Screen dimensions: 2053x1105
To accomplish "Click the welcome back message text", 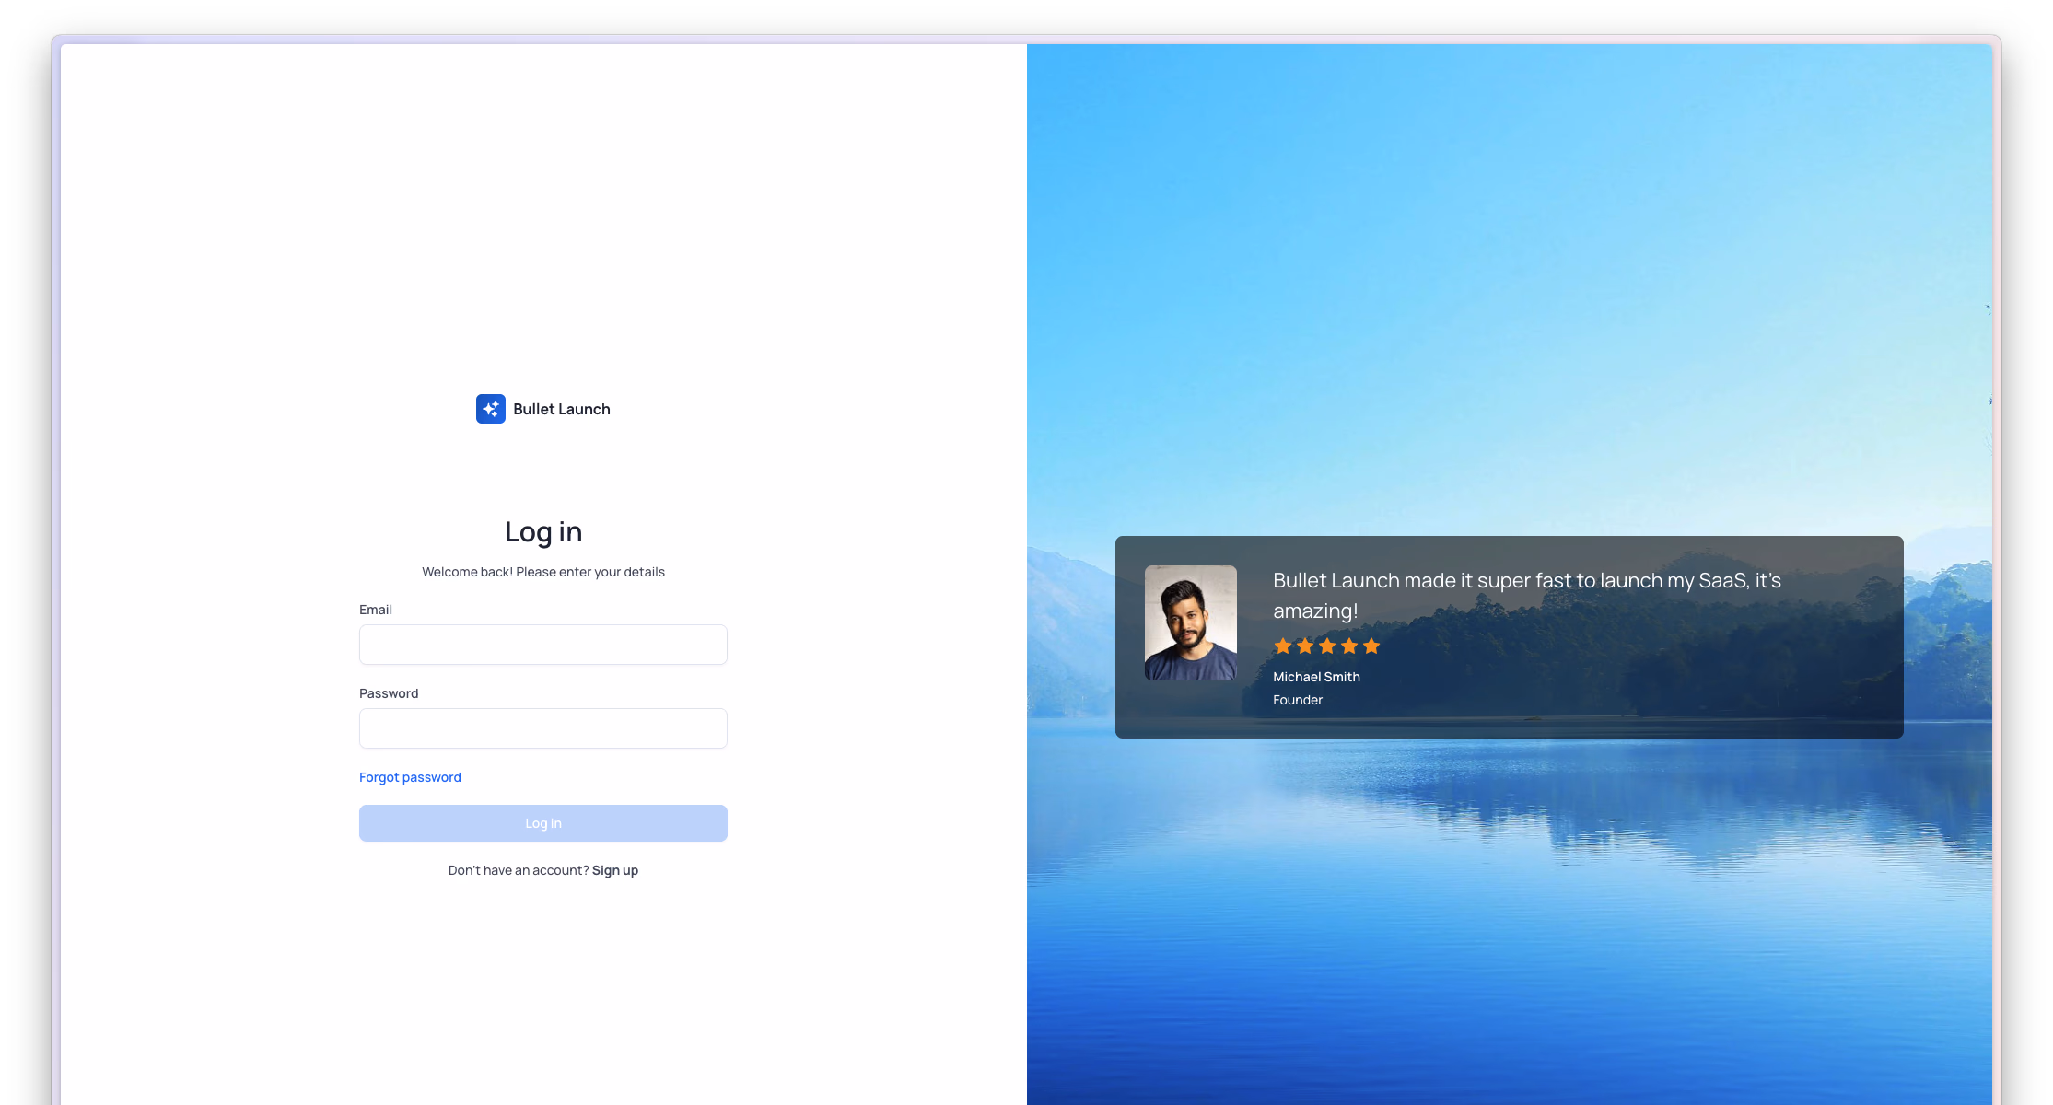I will point(542,571).
